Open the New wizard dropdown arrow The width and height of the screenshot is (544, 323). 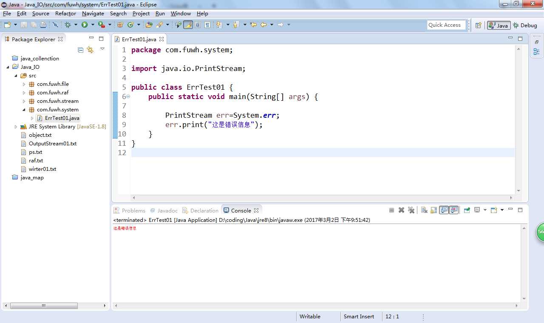pyautogui.click(x=15, y=25)
